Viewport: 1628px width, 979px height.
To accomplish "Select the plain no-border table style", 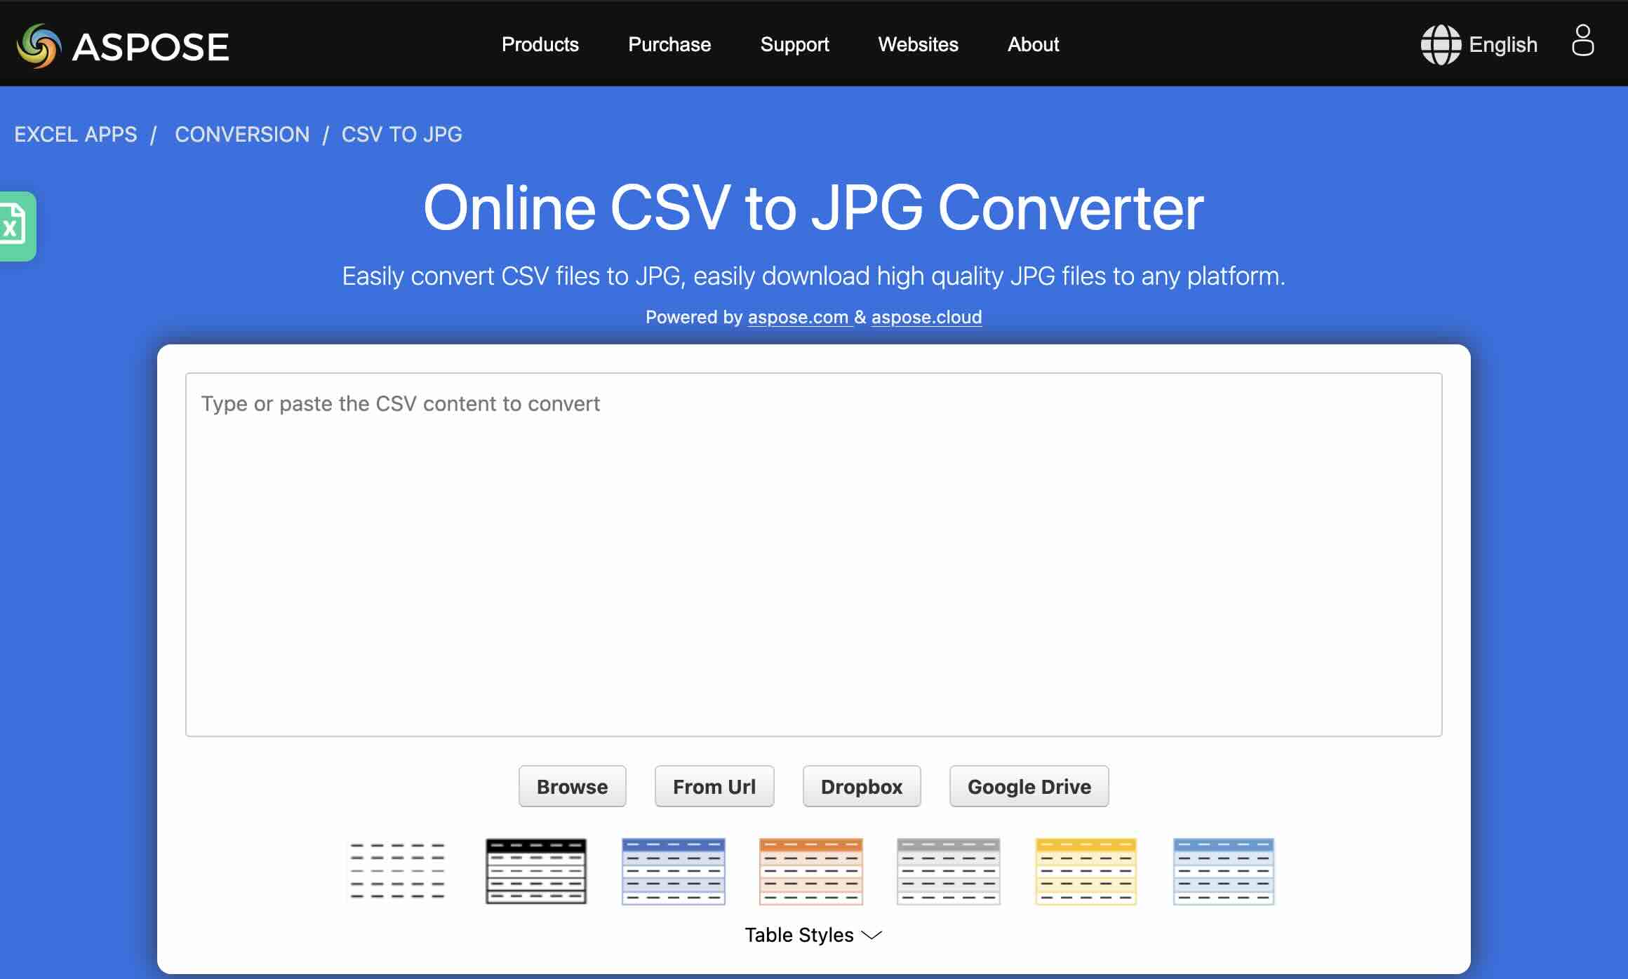I will click(x=398, y=871).
